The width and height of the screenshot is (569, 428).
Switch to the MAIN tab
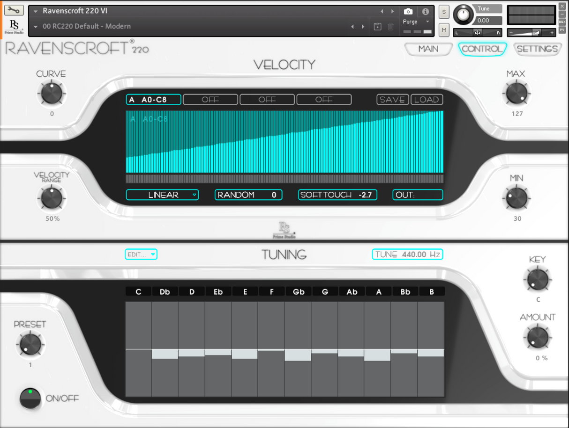tap(427, 49)
